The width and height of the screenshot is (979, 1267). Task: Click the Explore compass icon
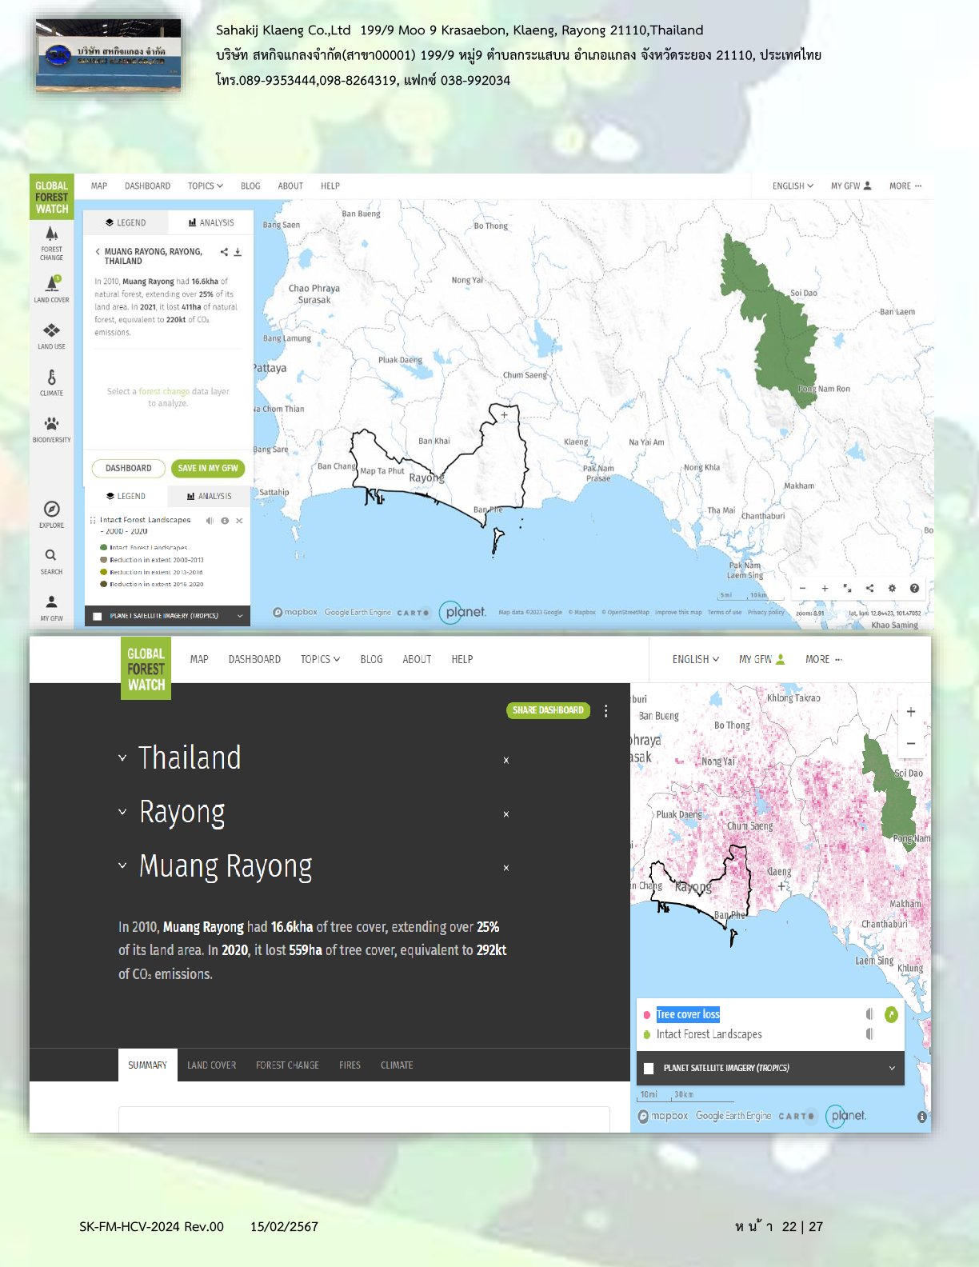[x=51, y=514]
